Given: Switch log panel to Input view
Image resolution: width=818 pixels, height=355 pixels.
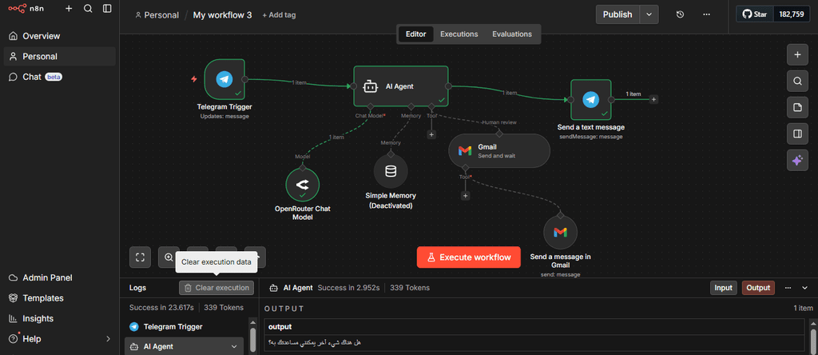Looking at the screenshot, I should click(723, 288).
